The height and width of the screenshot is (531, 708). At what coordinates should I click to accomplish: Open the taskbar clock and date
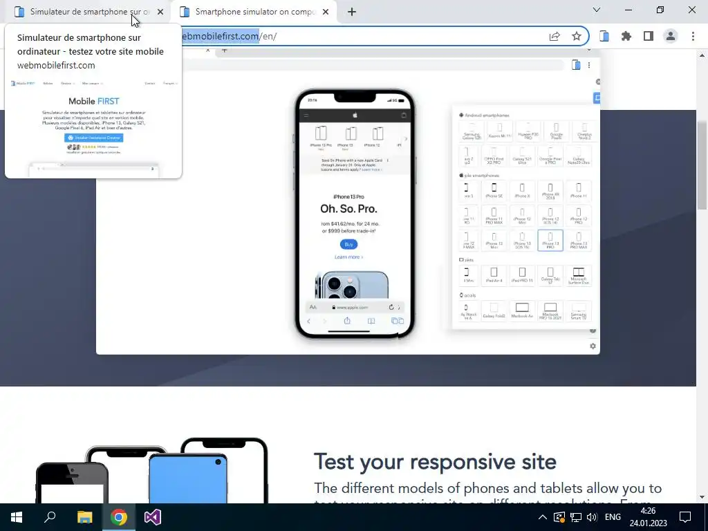tap(648, 517)
